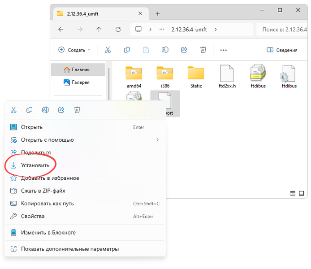Go back with the left arrow
This screenshot has width=311, height=269.
(x=61, y=30)
